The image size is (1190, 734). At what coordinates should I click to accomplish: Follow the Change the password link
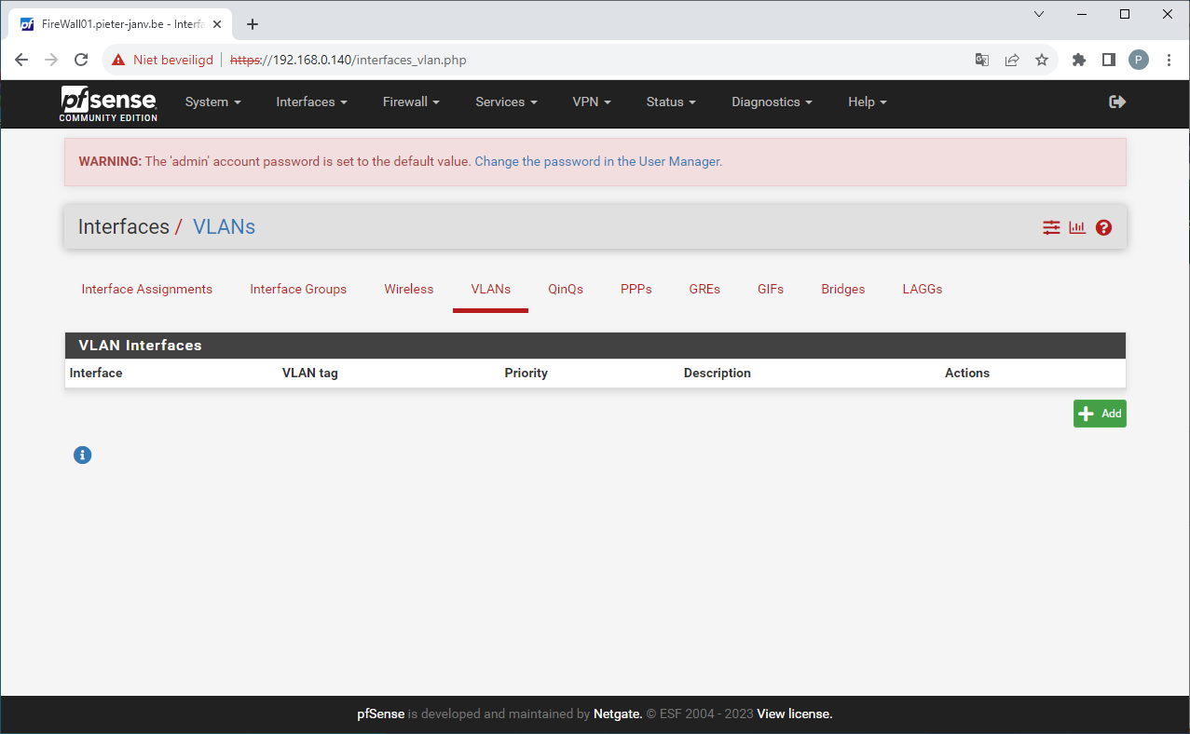[x=597, y=161]
